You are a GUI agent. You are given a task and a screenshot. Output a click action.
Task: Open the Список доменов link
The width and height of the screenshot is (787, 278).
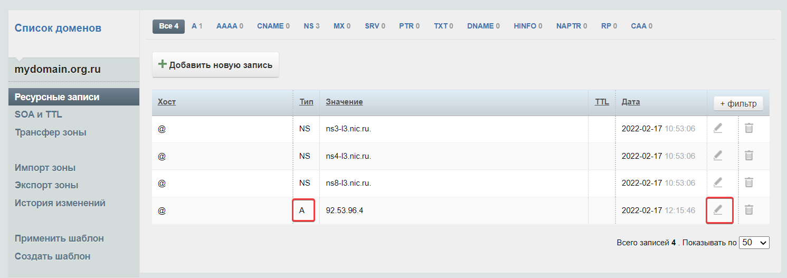click(x=58, y=28)
